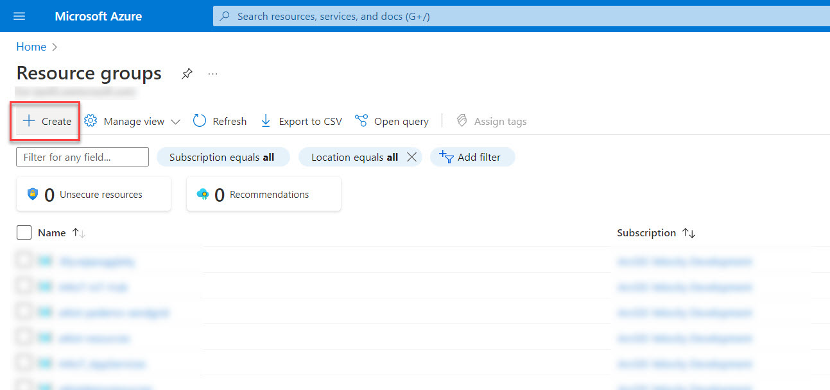Open the Unsecure resources panel
Viewport: 830px width, 390px height.
(x=93, y=193)
